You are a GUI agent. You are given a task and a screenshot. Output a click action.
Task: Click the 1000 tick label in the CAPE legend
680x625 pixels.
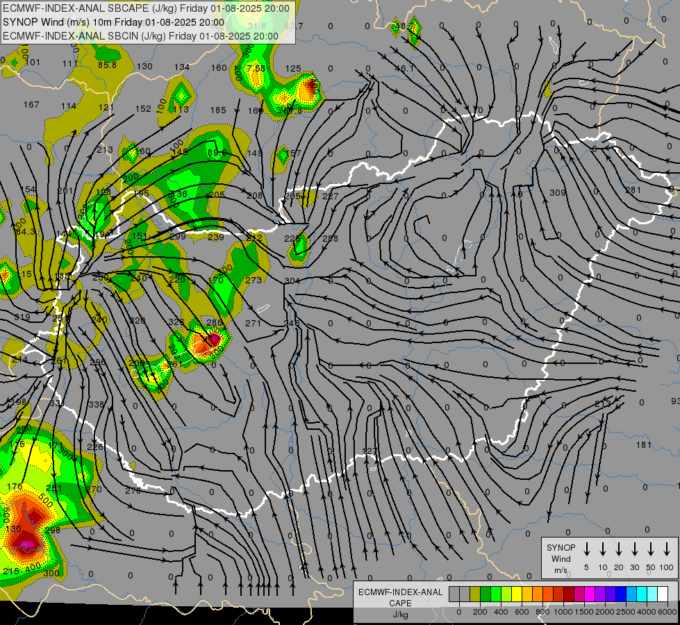click(x=563, y=612)
